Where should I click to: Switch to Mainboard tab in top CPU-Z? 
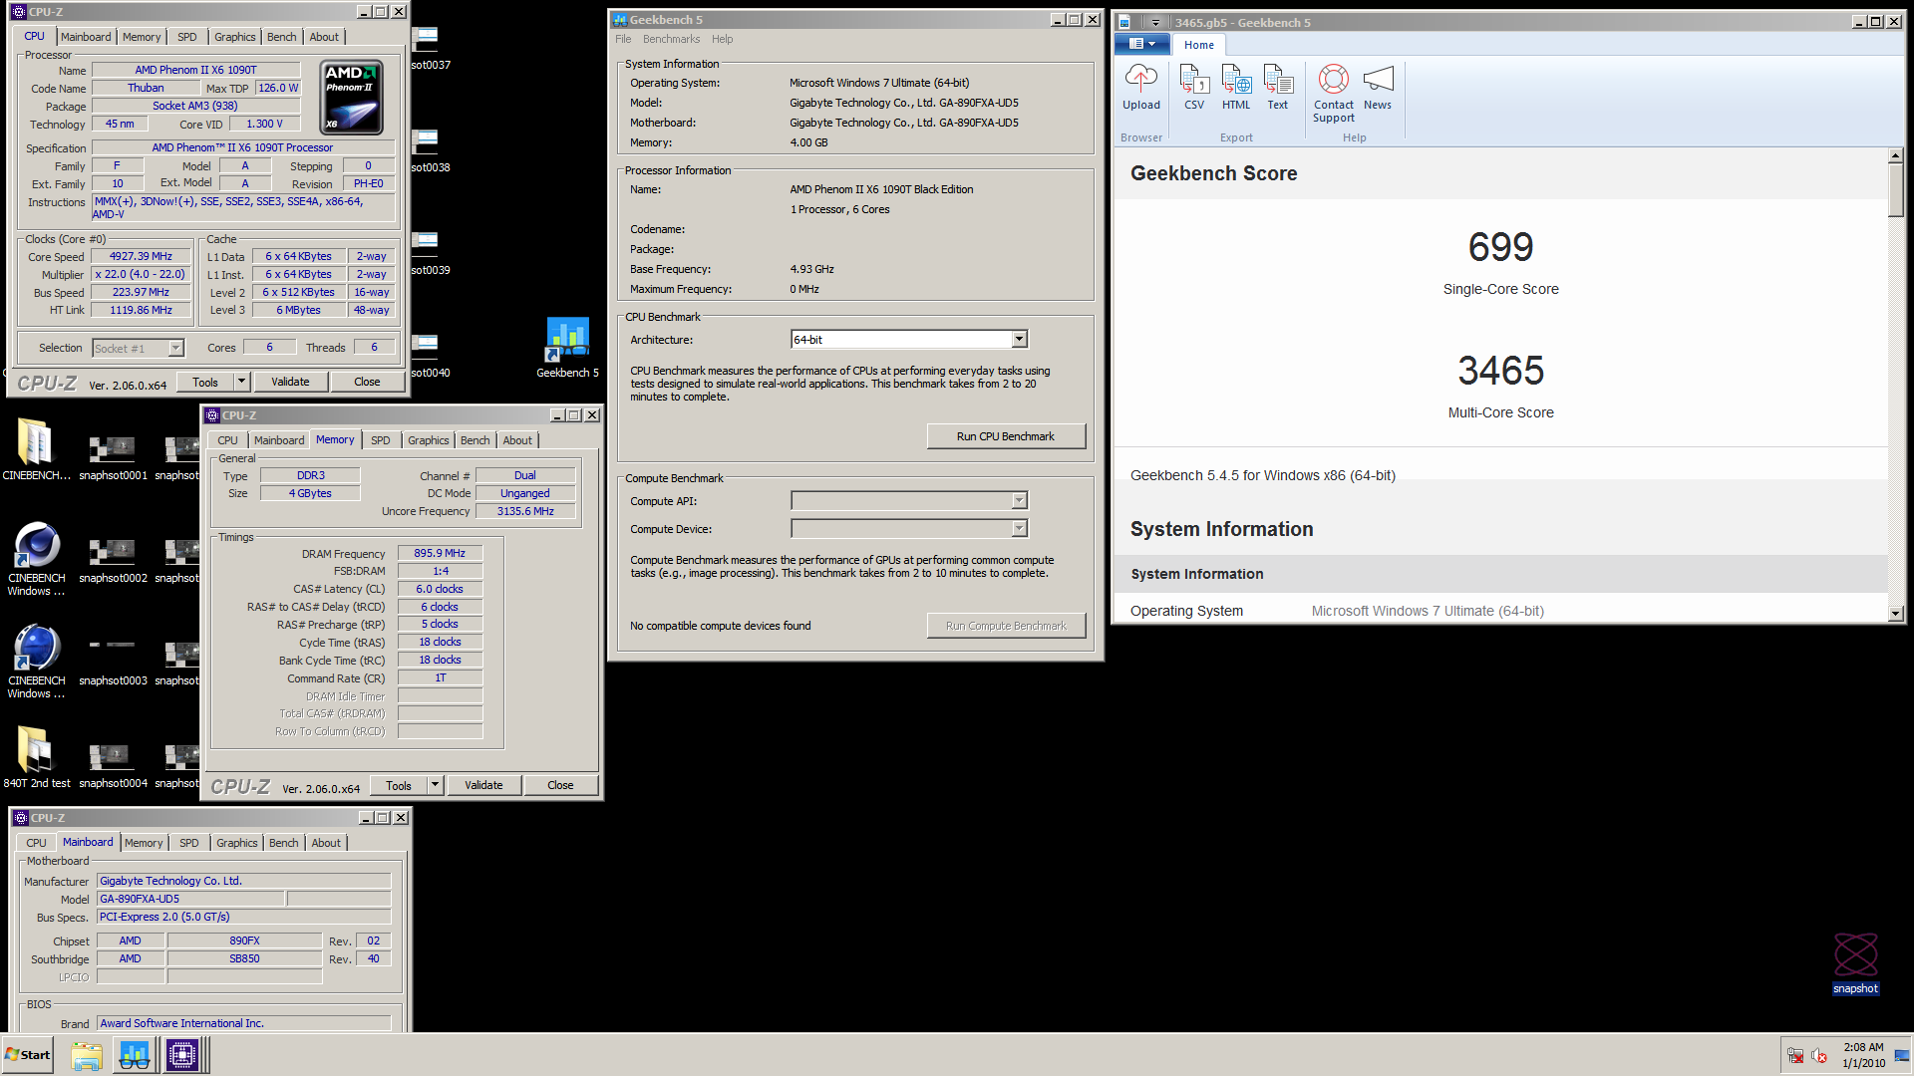(86, 37)
